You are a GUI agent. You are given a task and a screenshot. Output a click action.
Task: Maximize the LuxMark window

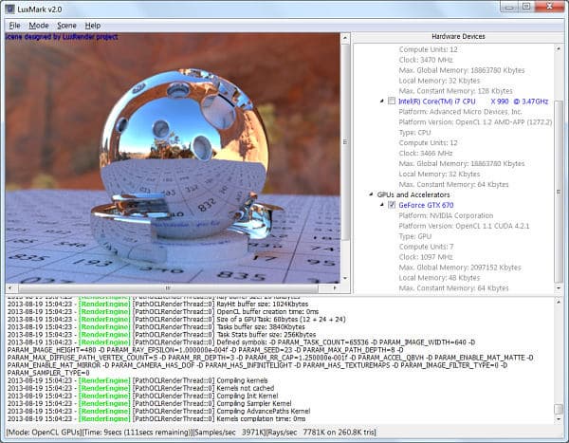(526, 7)
